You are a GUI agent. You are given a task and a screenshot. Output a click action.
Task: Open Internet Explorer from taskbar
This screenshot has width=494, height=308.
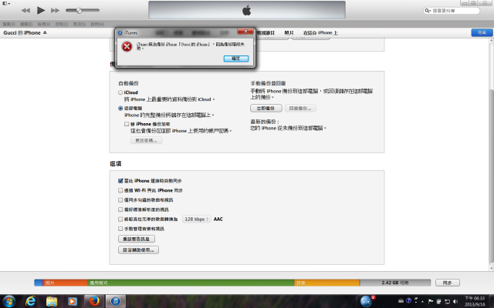pos(31,301)
